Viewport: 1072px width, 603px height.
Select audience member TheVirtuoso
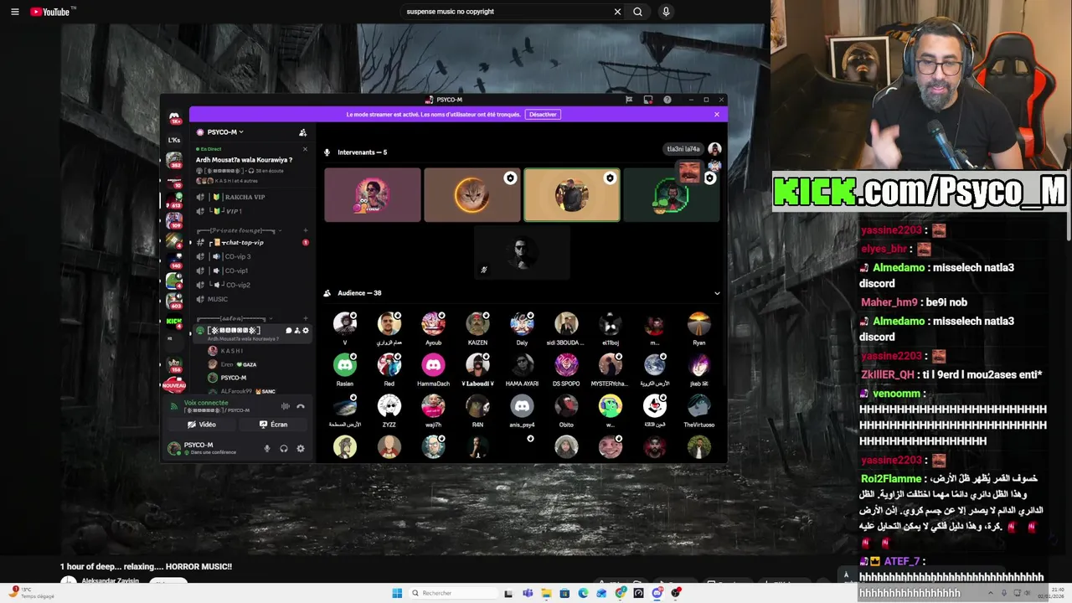[698, 410]
